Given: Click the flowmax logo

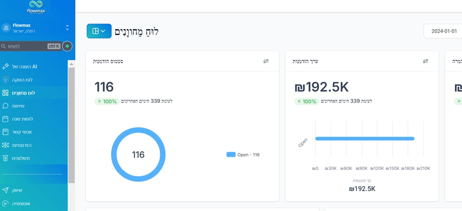Looking at the screenshot, I should (36, 7).
